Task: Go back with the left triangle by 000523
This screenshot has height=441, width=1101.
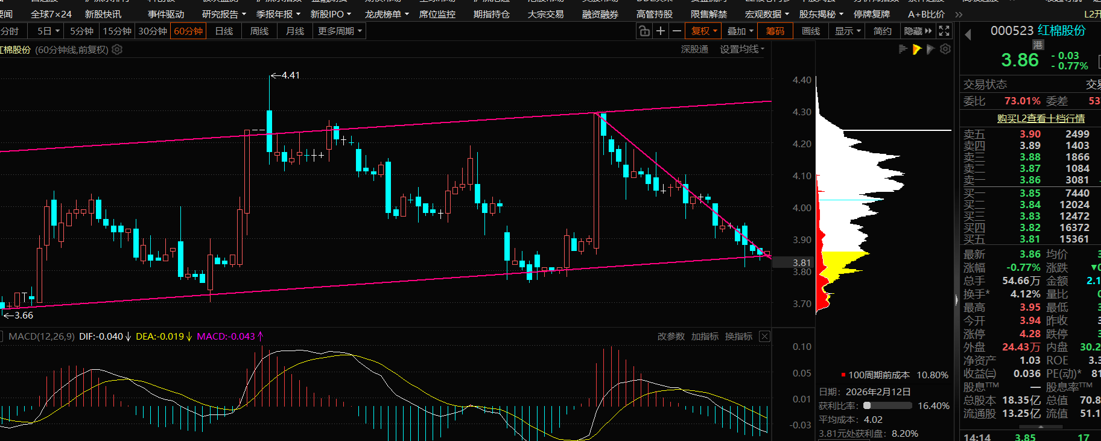Action: (968, 35)
